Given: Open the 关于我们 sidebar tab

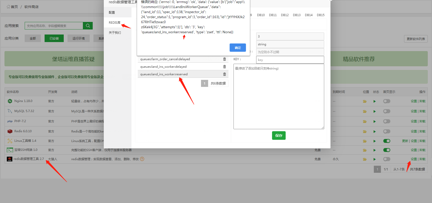Looking at the screenshot, I should (x=118, y=32).
